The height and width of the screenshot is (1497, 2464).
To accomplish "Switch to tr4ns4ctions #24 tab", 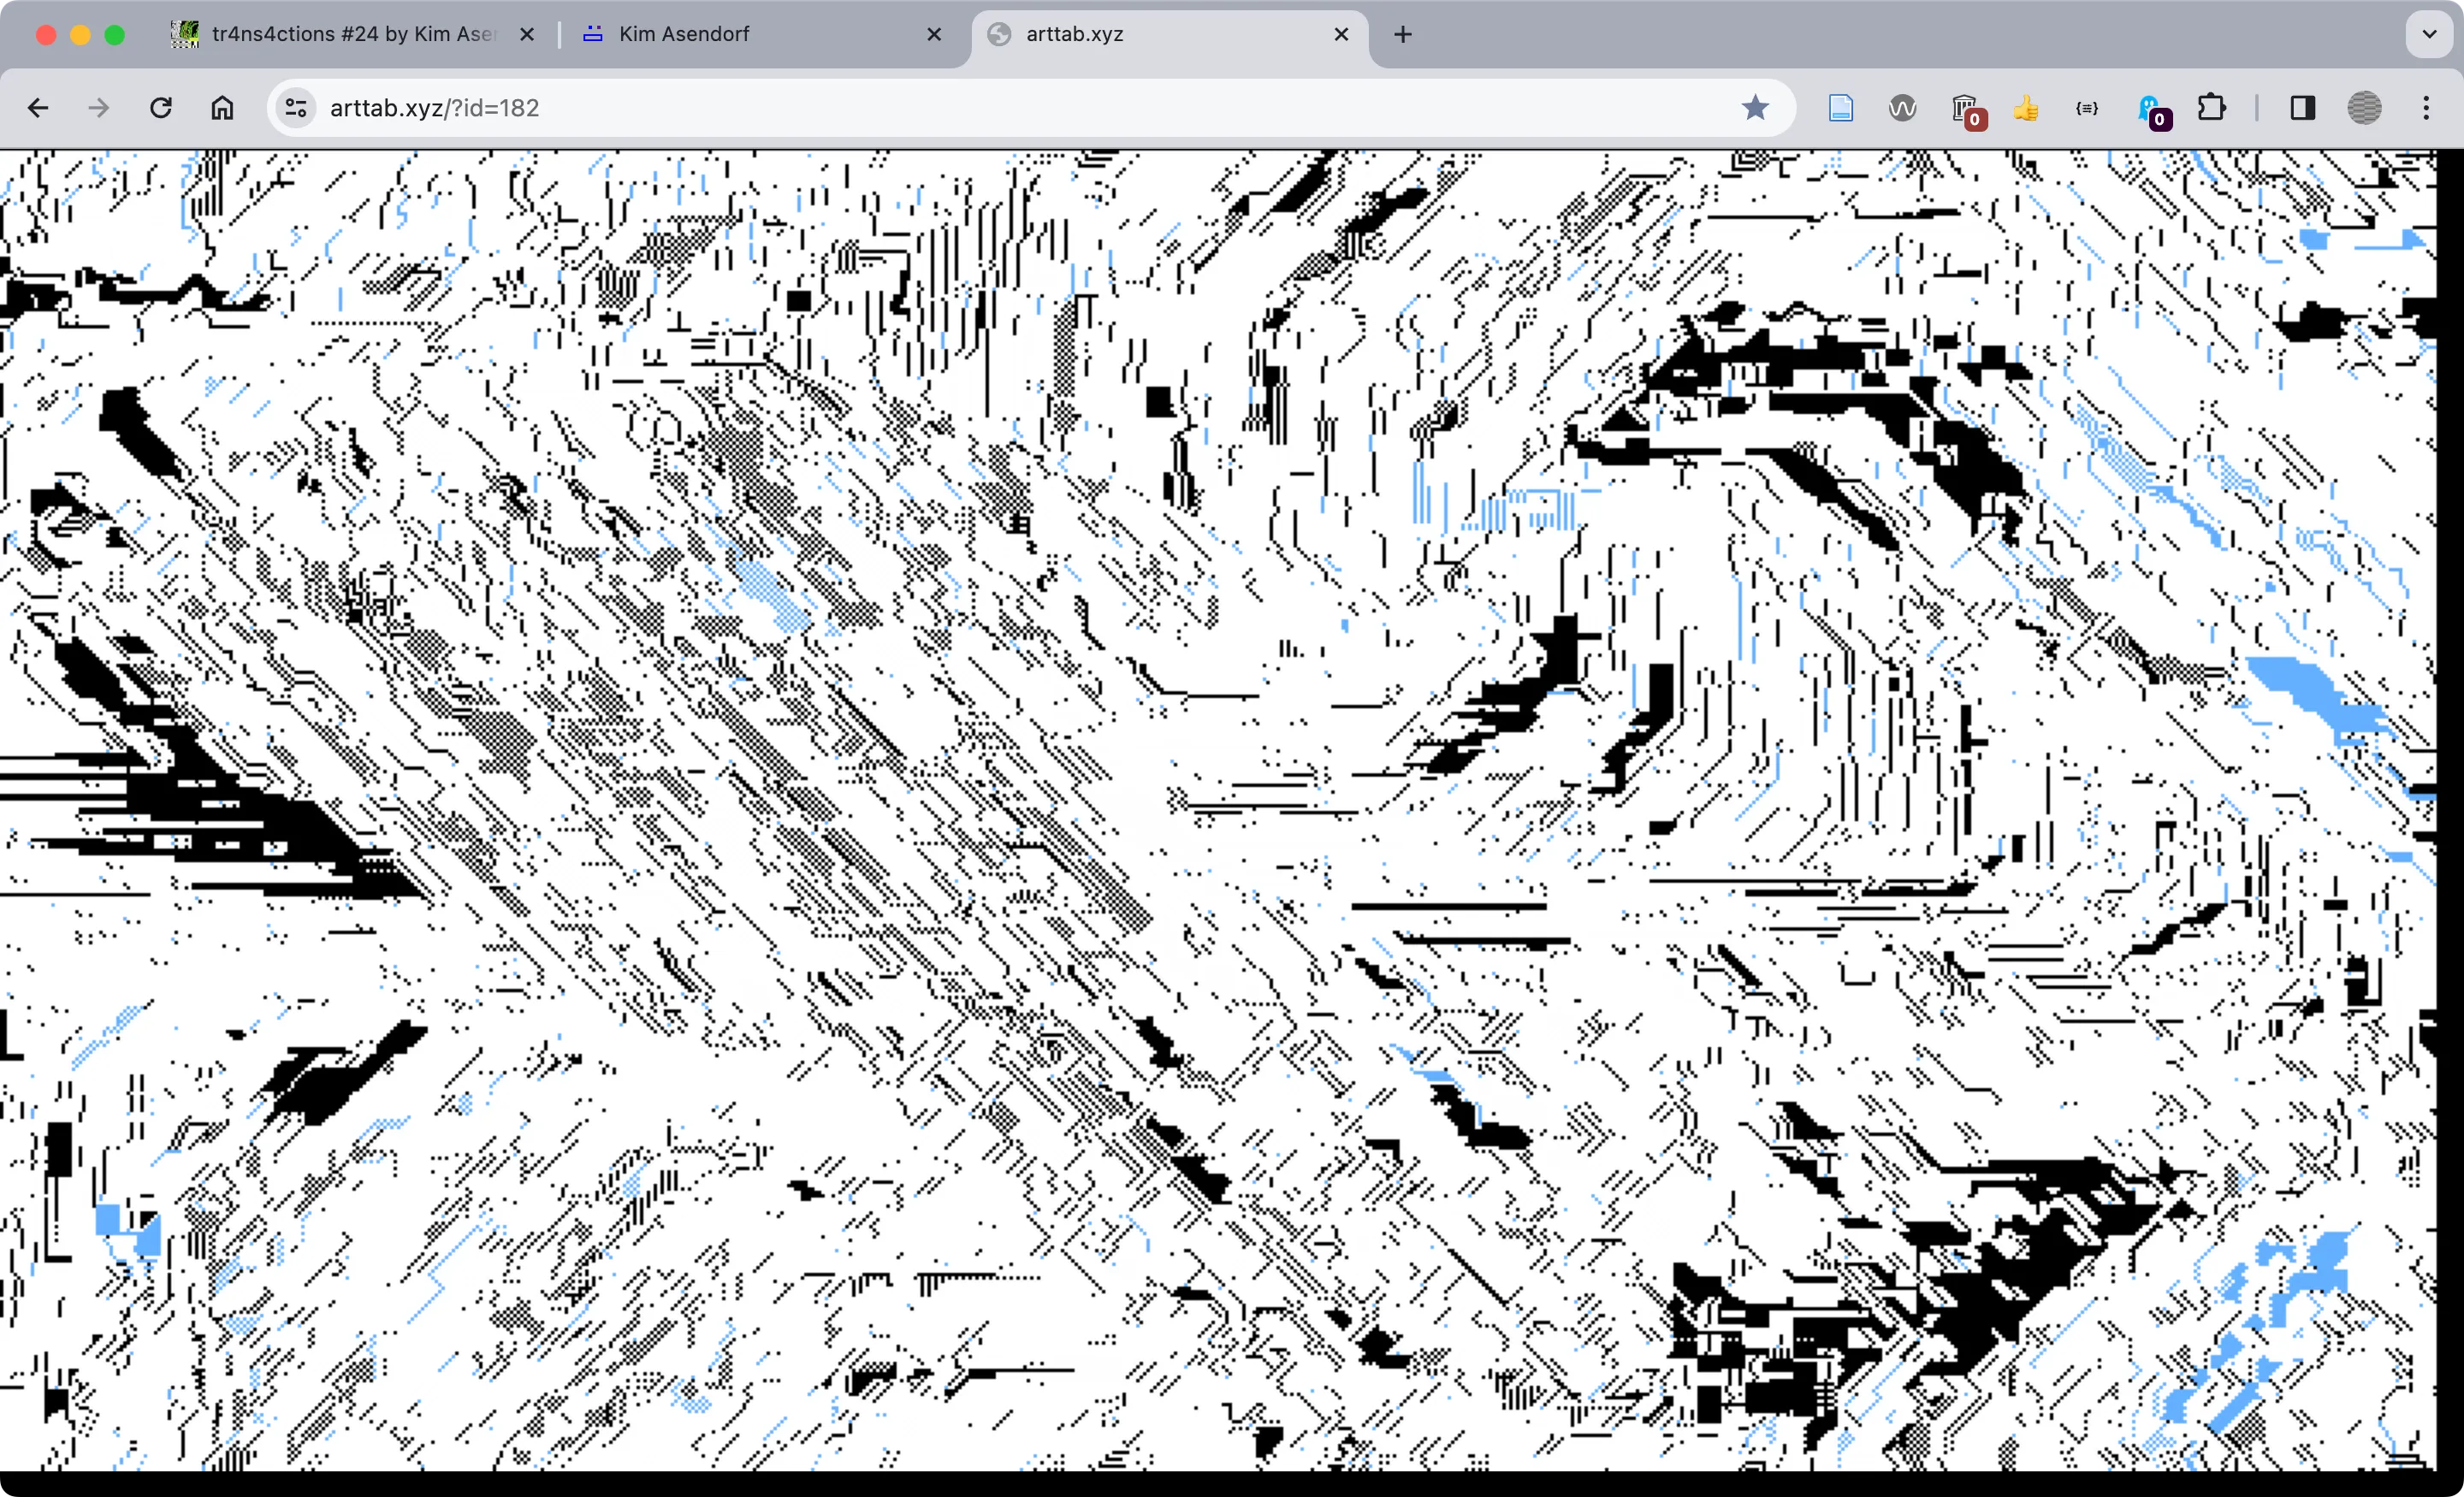I will coord(350,35).
